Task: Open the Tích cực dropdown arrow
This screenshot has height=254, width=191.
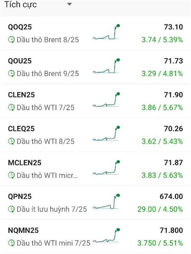Action: click(x=69, y=4)
